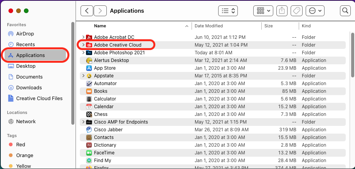Select the Dictionary app icon
Screen dimensions: 355x169
click(89, 145)
